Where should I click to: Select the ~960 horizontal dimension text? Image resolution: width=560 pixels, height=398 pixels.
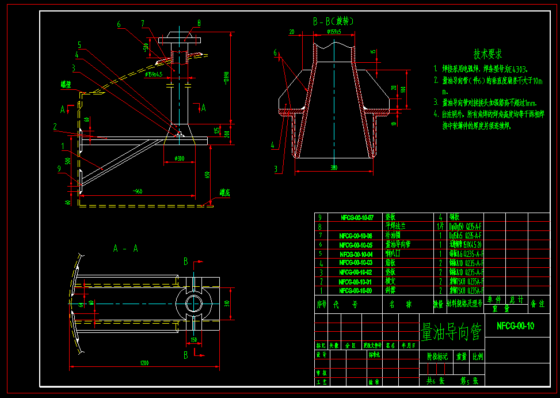point(138,191)
